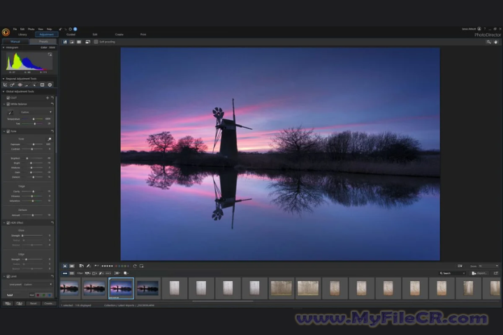The height and width of the screenshot is (335, 503).
Task: Uncheck the Tone checkbox
Action: [8, 131]
